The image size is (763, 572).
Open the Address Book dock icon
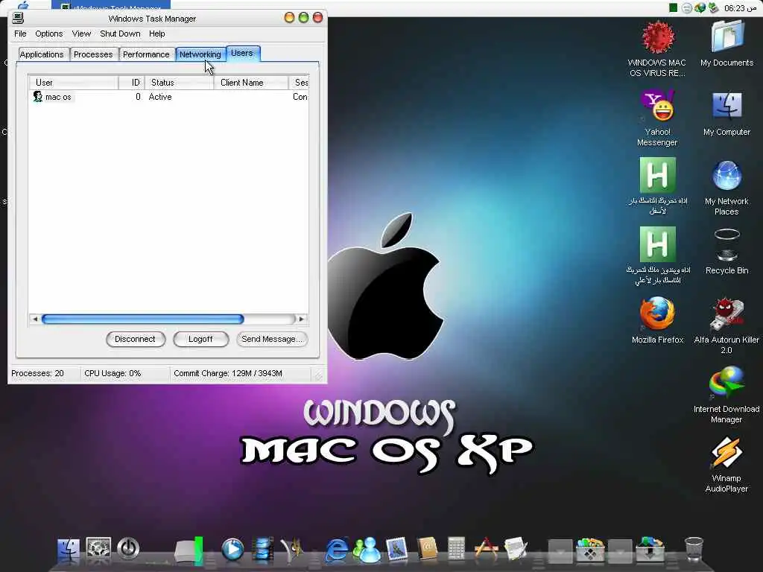[427, 550]
